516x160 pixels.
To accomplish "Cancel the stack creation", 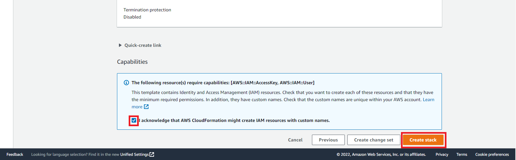I will point(295,140).
